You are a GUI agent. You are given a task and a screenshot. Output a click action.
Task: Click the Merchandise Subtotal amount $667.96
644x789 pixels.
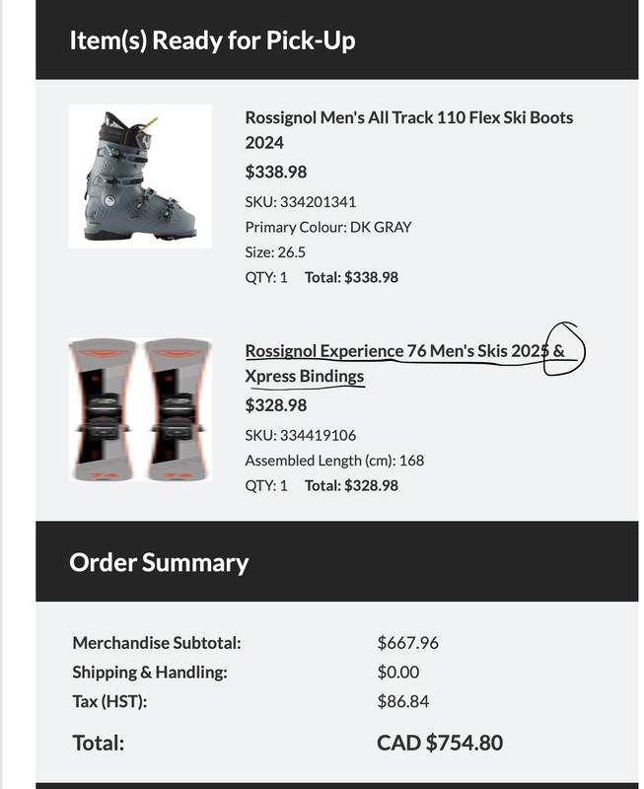coord(407,643)
